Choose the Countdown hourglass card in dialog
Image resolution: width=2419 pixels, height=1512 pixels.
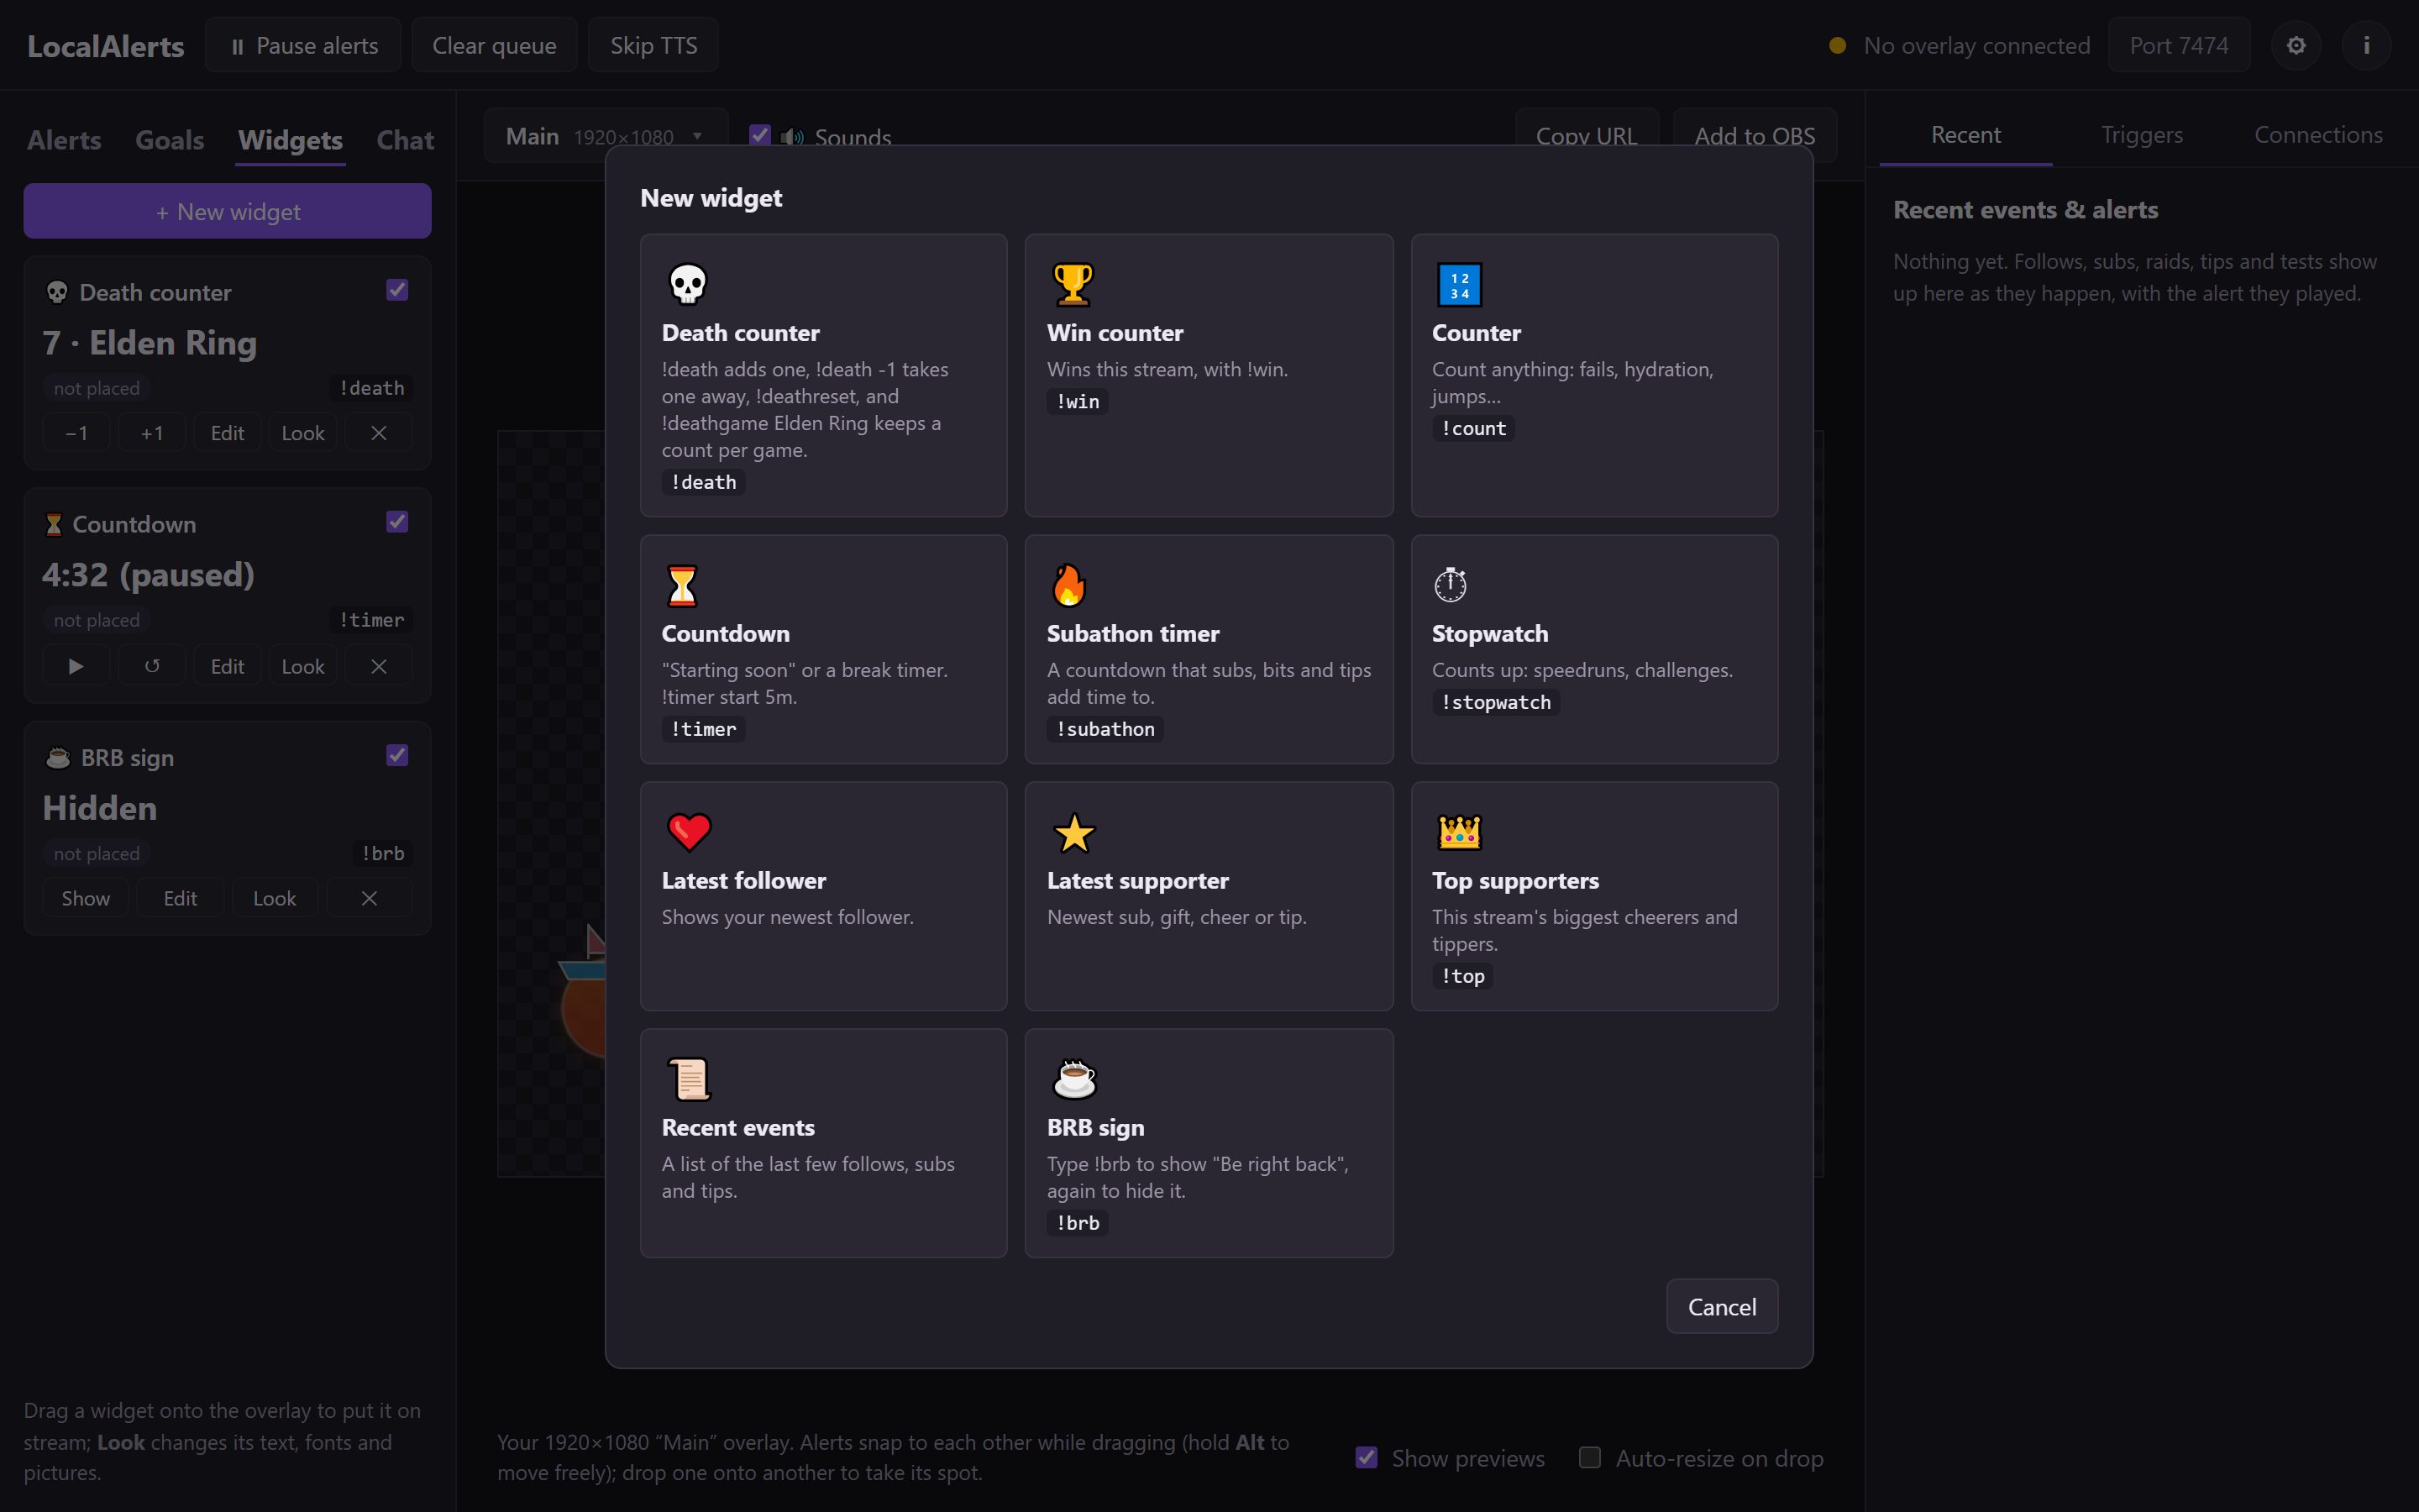point(822,649)
